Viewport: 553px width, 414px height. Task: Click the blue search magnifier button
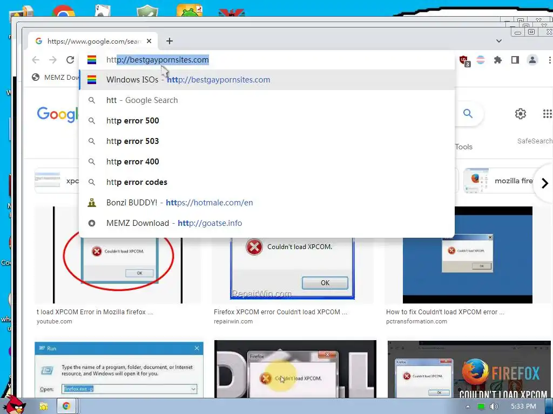(468, 113)
